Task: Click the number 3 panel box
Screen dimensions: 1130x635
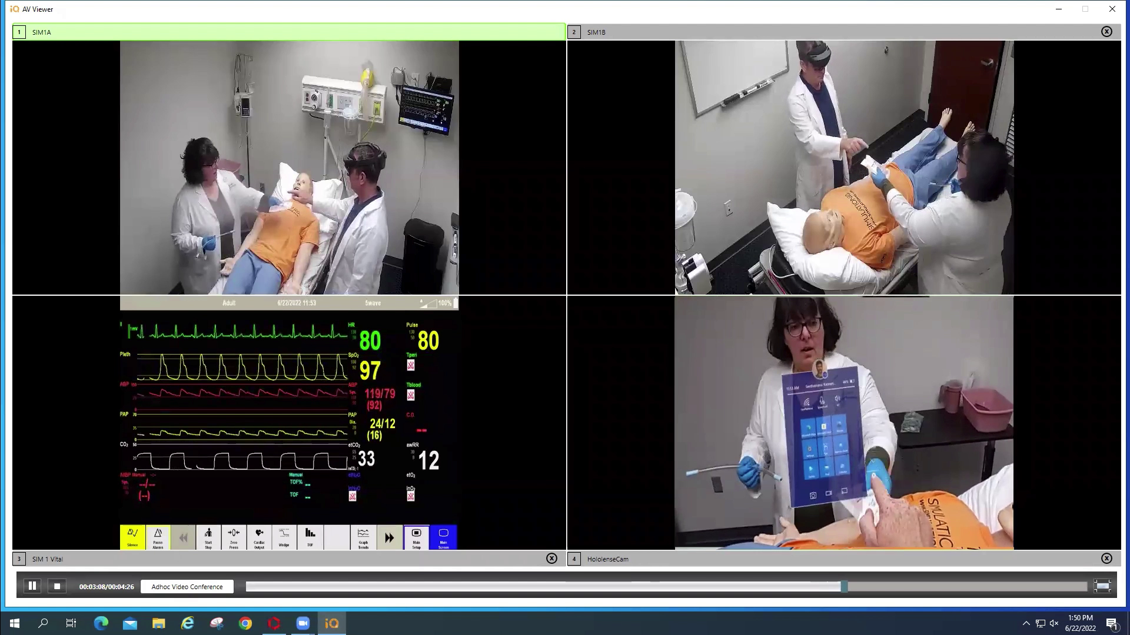Action: [19, 559]
